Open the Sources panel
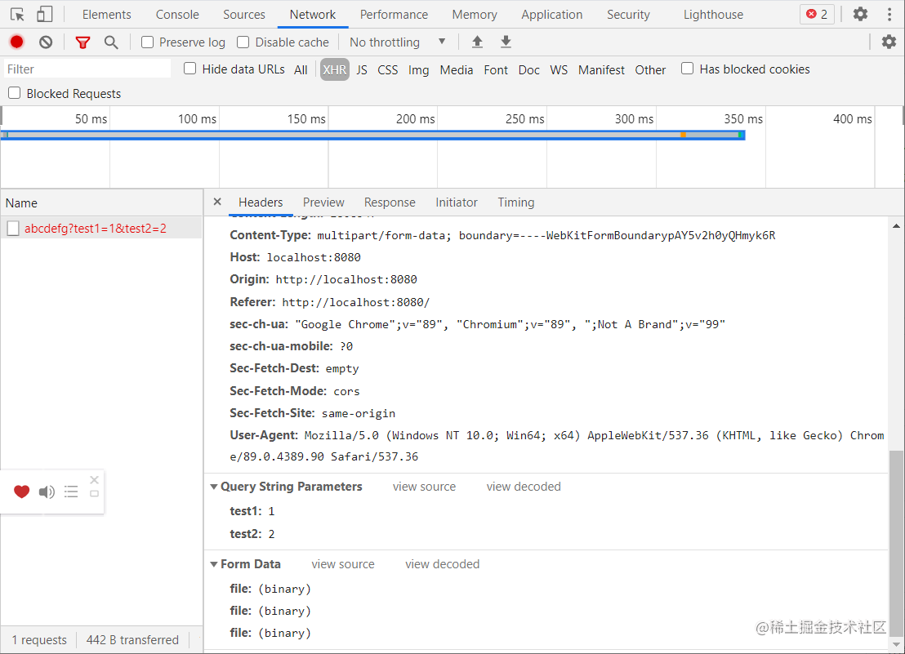This screenshot has width=905, height=654. (244, 15)
